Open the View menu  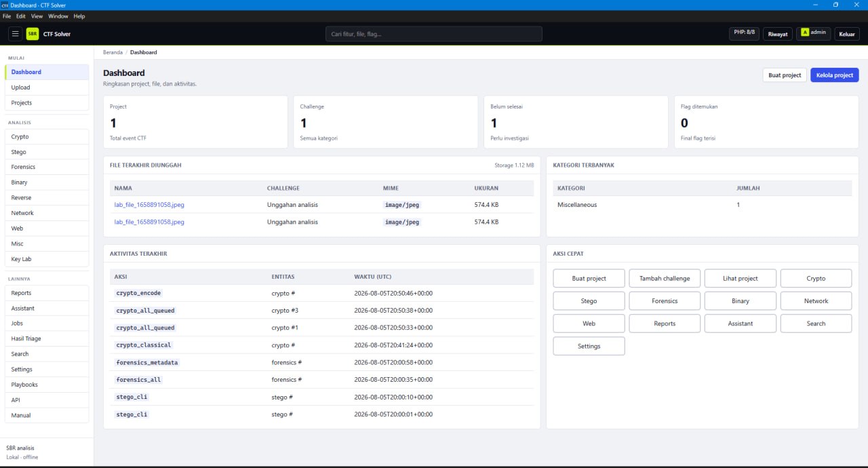click(x=37, y=16)
